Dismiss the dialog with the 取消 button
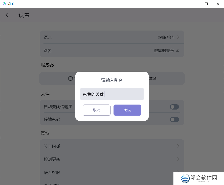 (x=97, y=110)
